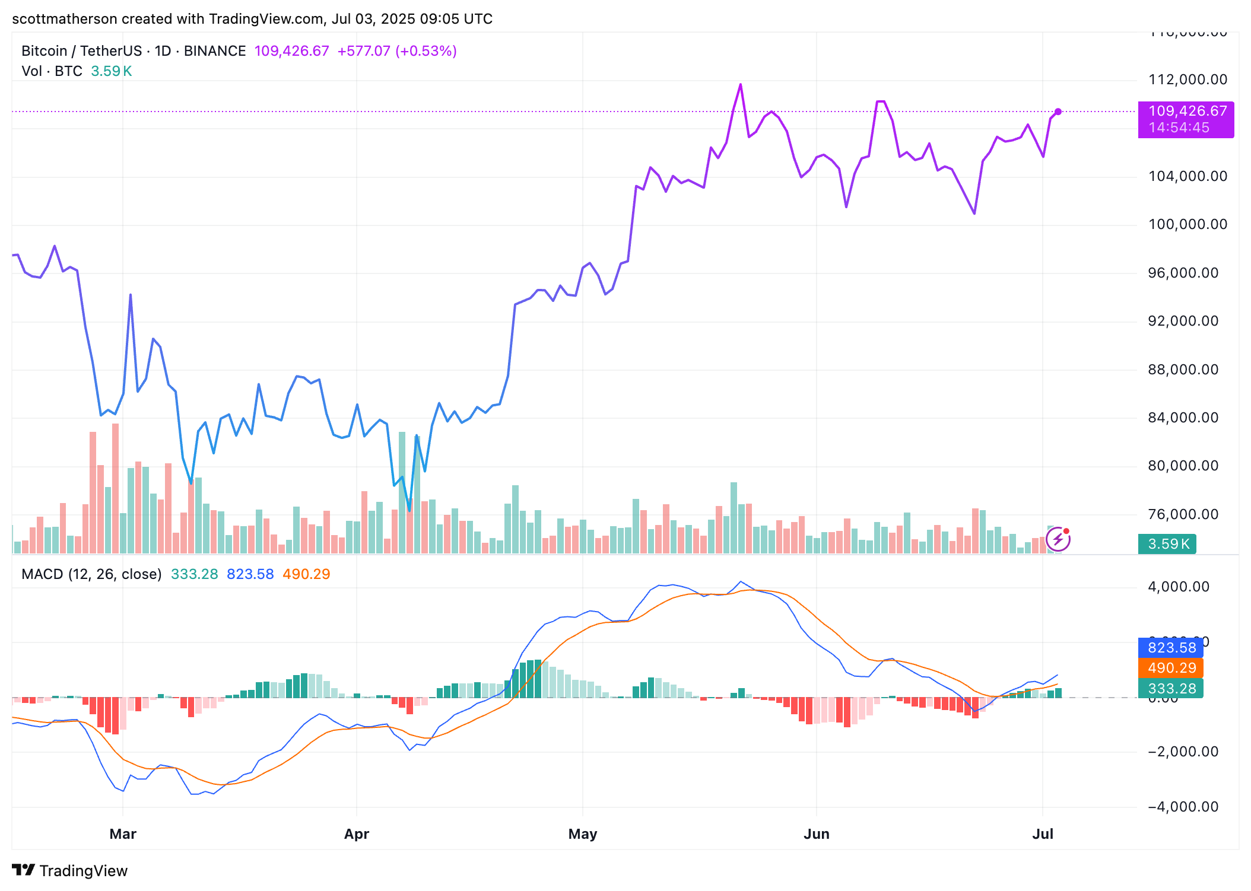
Task: Click the Apr label on time axis
Action: tap(357, 834)
